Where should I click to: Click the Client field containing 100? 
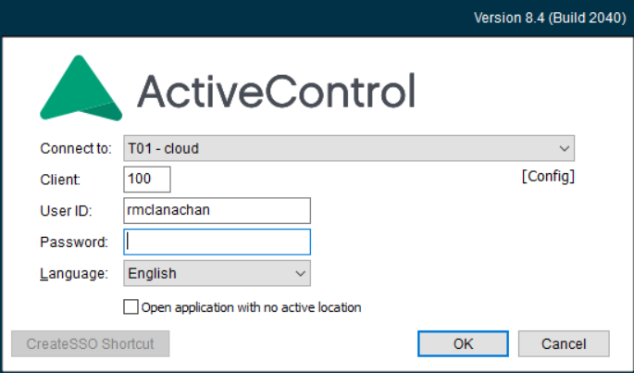147,180
